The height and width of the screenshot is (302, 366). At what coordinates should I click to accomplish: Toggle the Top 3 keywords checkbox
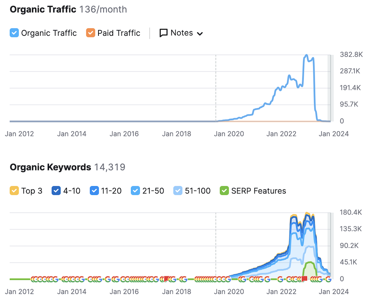pyautogui.click(x=14, y=191)
